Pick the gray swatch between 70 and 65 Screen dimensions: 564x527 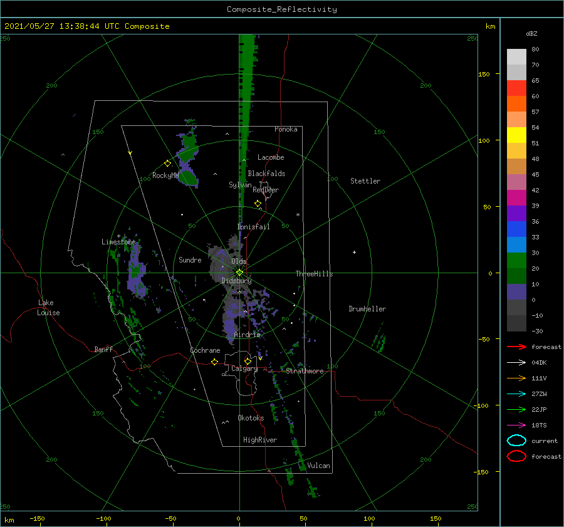click(516, 72)
